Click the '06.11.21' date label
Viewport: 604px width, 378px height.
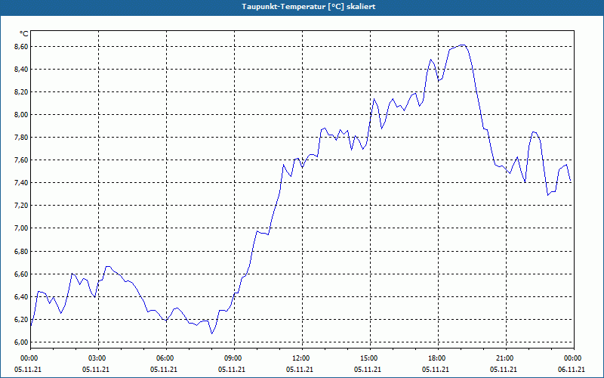572,370
